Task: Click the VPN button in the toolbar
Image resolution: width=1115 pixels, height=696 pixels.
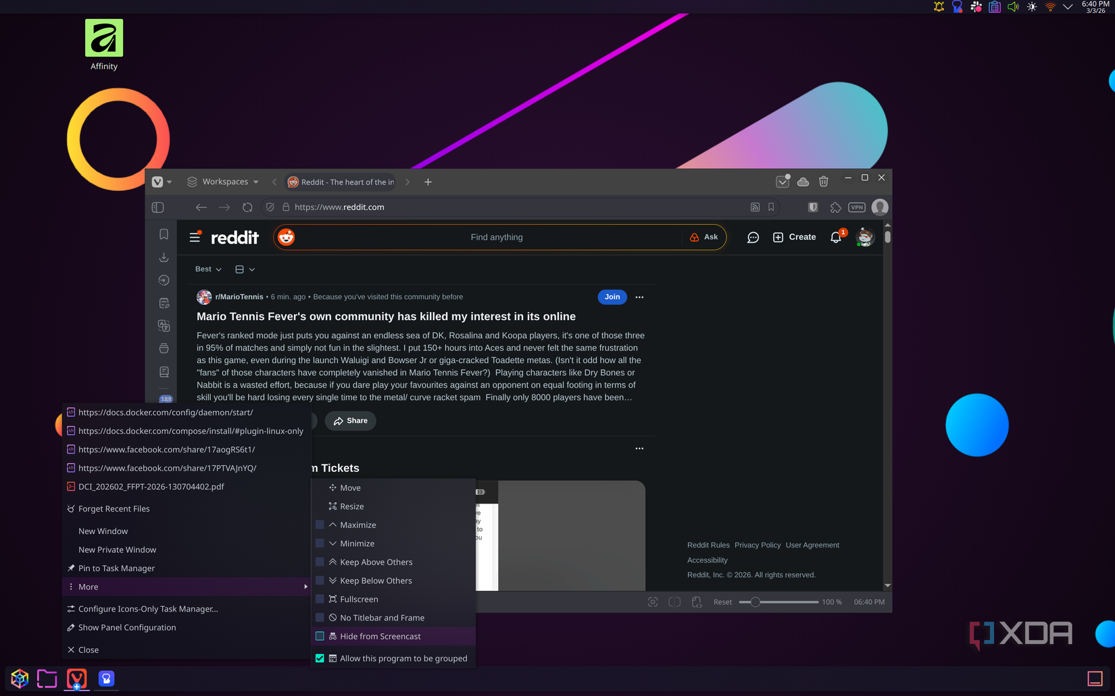Action: [x=857, y=207]
